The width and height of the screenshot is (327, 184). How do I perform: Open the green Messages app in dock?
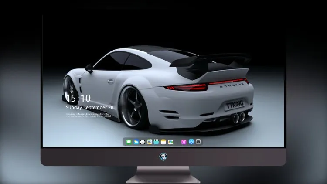click(129, 142)
